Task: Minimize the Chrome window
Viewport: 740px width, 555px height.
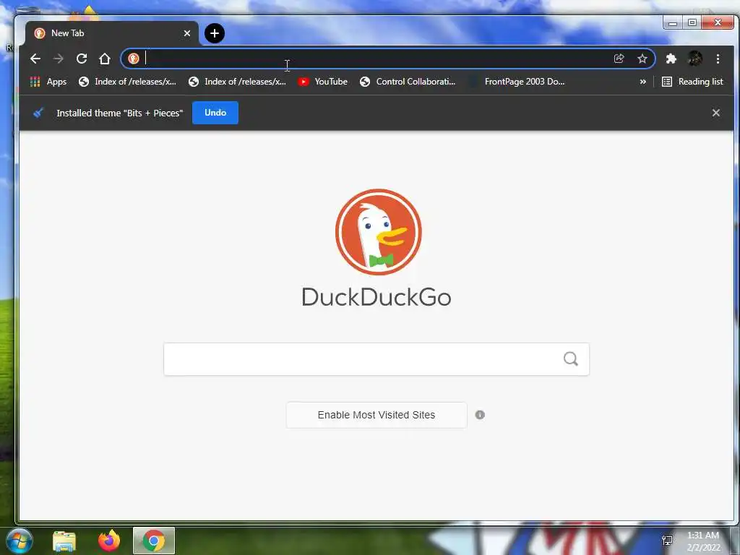Action: 673,22
